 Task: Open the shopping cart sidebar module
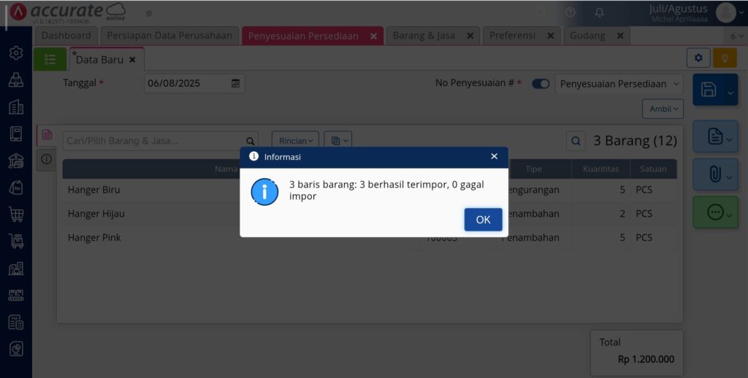click(x=16, y=215)
